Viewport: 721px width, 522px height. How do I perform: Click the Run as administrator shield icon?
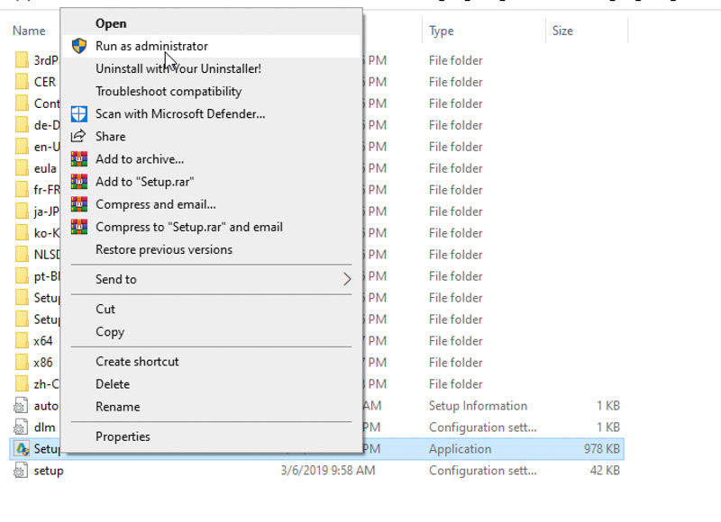[79, 46]
